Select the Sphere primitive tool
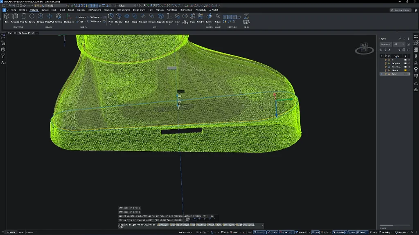The width and height of the screenshot is (419, 235). click(x=32, y=18)
